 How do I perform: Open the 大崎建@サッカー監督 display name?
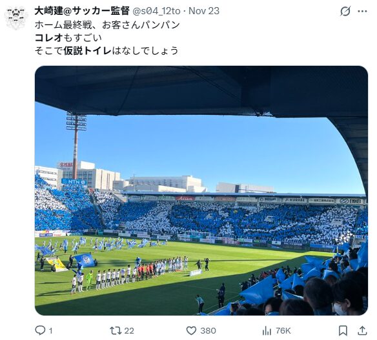click(82, 11)
